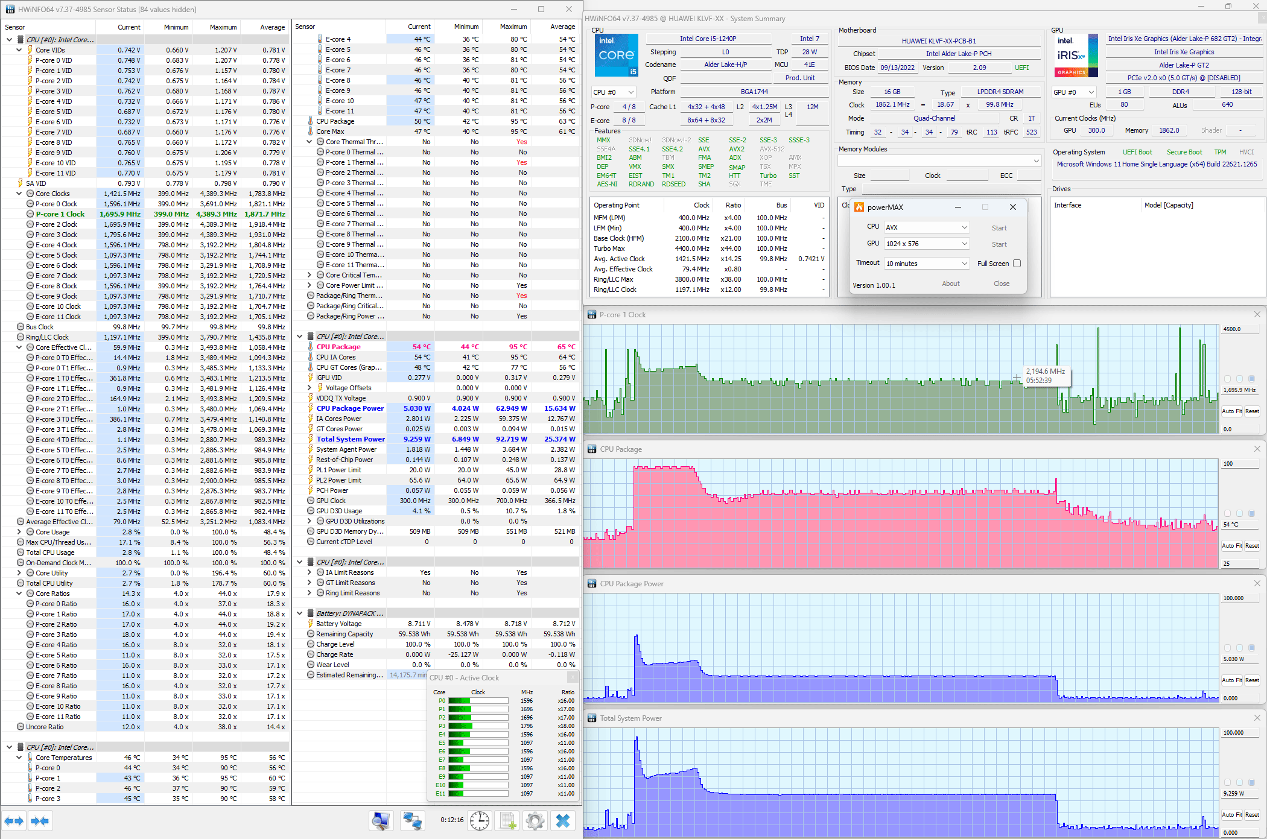The width and height of the screenshot is (1267, 839).
Task: Expand the Voltage Offsets node
Action: coord(310,388)
